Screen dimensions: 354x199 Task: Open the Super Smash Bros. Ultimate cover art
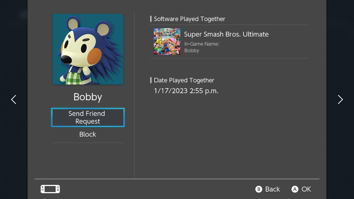click(x=167, y=41)
